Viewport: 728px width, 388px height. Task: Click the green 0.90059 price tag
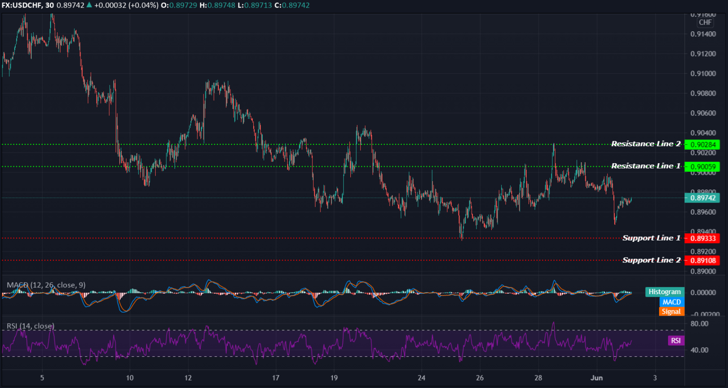(x=702, y=167)
